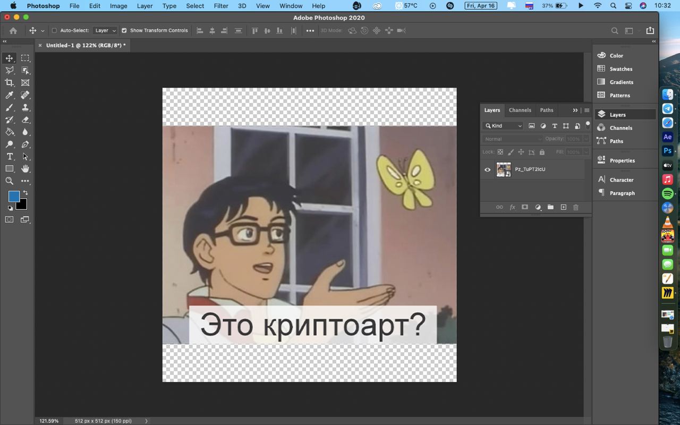
Task: Select the Path Selection tool
Action: [25, 157]
